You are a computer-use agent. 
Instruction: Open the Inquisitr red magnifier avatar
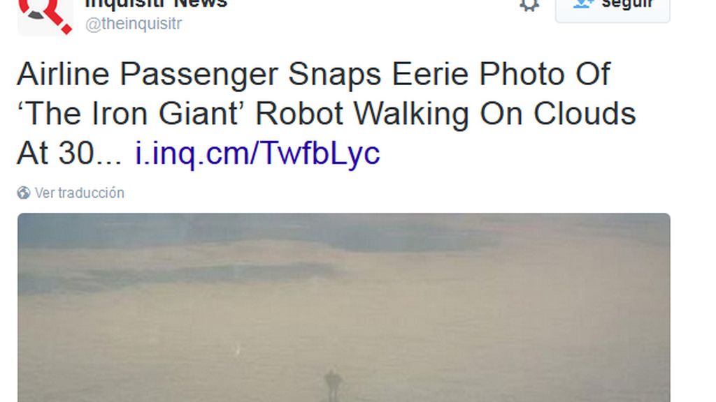point(45,17)
